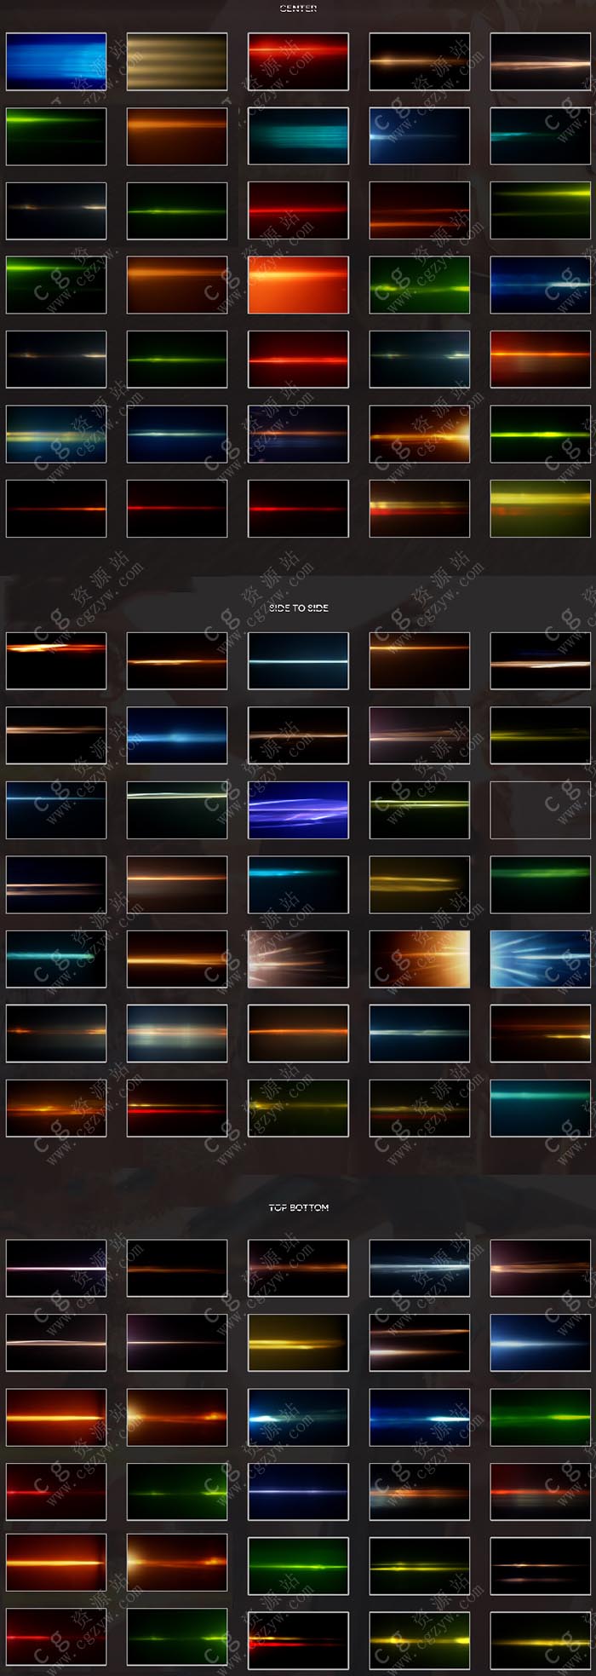Screen dimensions: 596x1676
Task: Click the thin white line on dark teal thumbnail
Action: click(x=298, y=660)
